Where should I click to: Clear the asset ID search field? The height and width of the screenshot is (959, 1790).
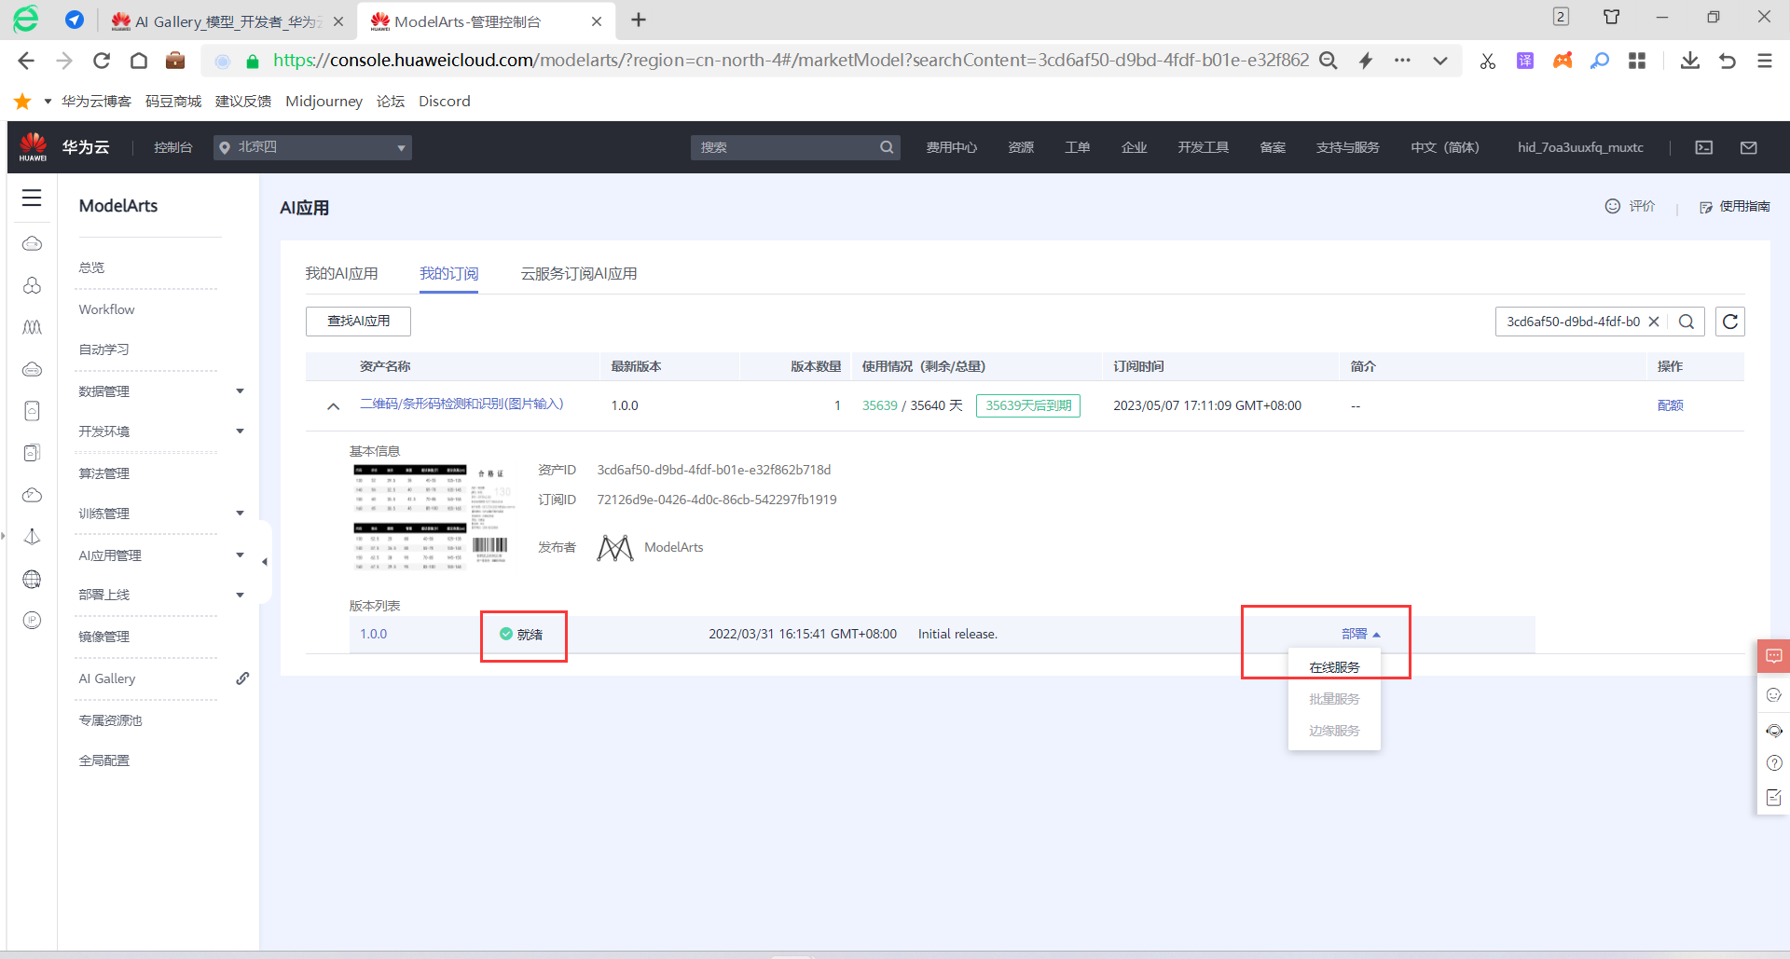point(1654,322)
